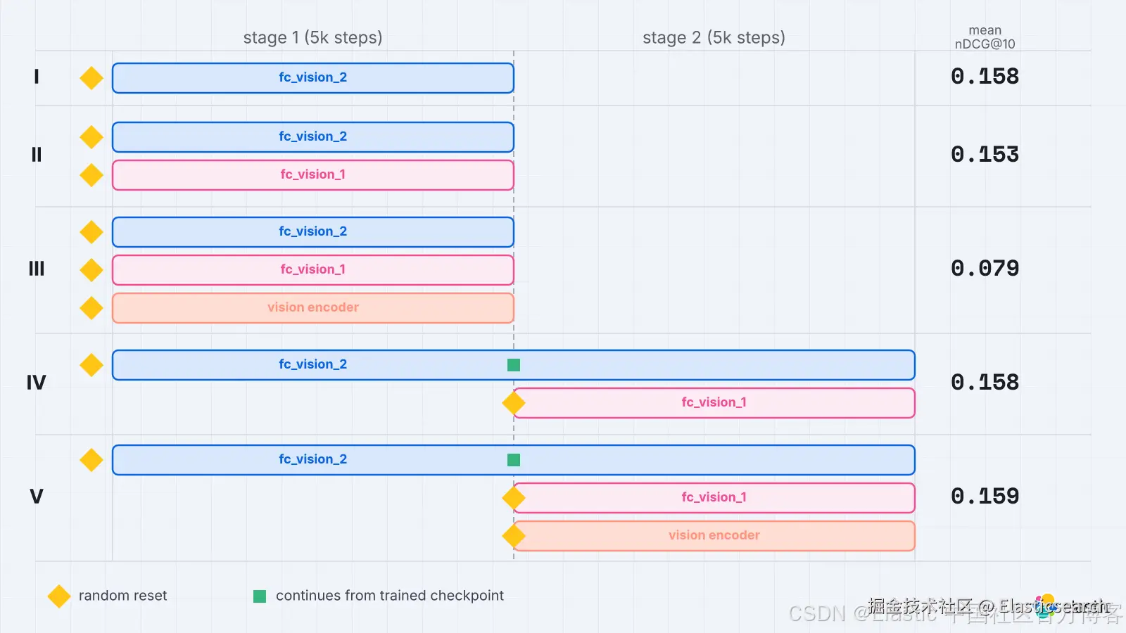The image size is (1126, 633).
Task: Click the row I score 0.158
Action: click(x=985, y=77)
